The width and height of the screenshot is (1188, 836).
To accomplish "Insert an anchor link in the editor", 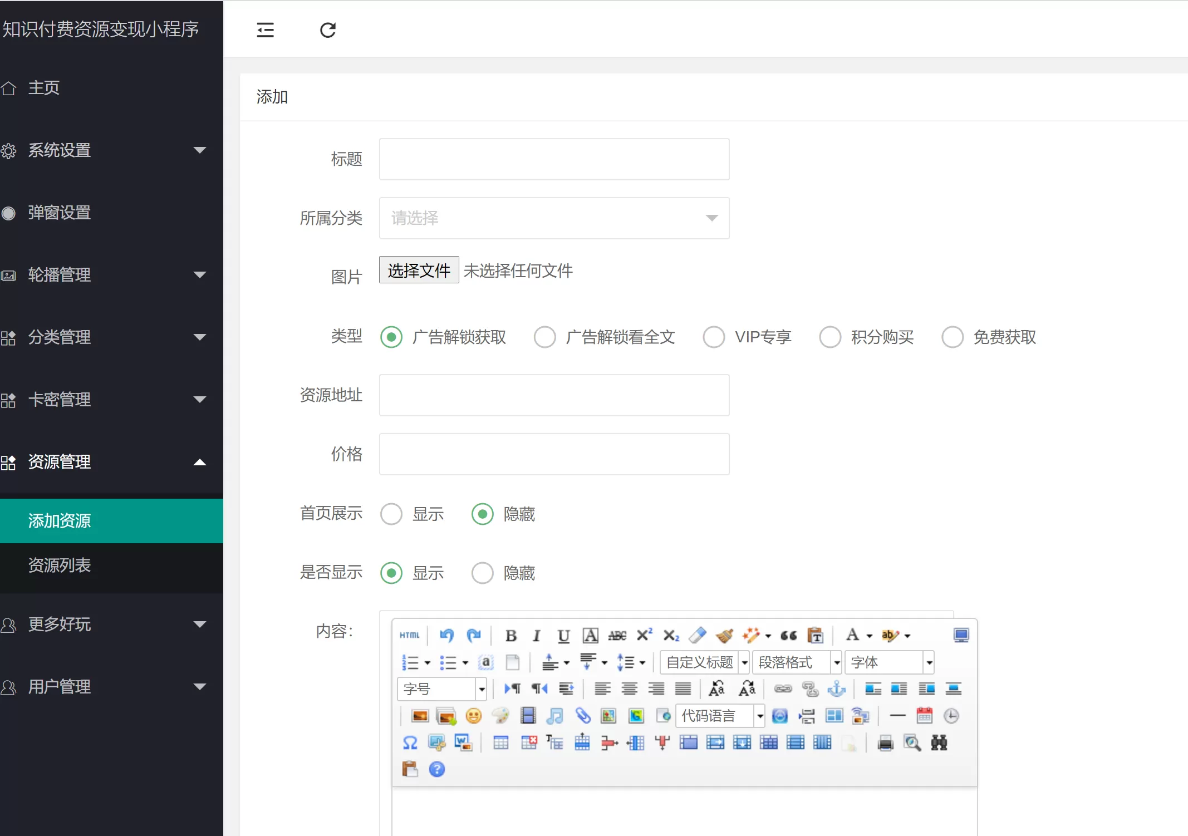I will [838, 689].
